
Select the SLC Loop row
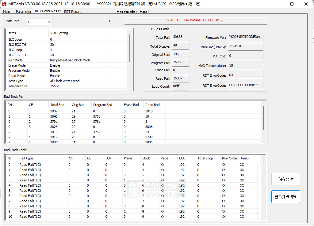67,39
